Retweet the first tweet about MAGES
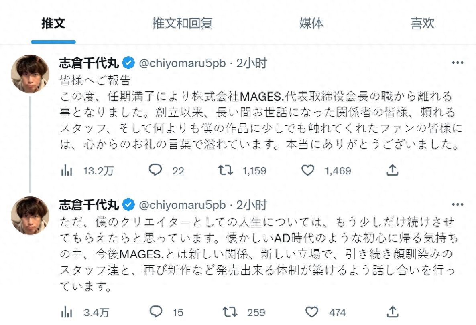Screen dimensions: 476x325 tap(225, 170)
